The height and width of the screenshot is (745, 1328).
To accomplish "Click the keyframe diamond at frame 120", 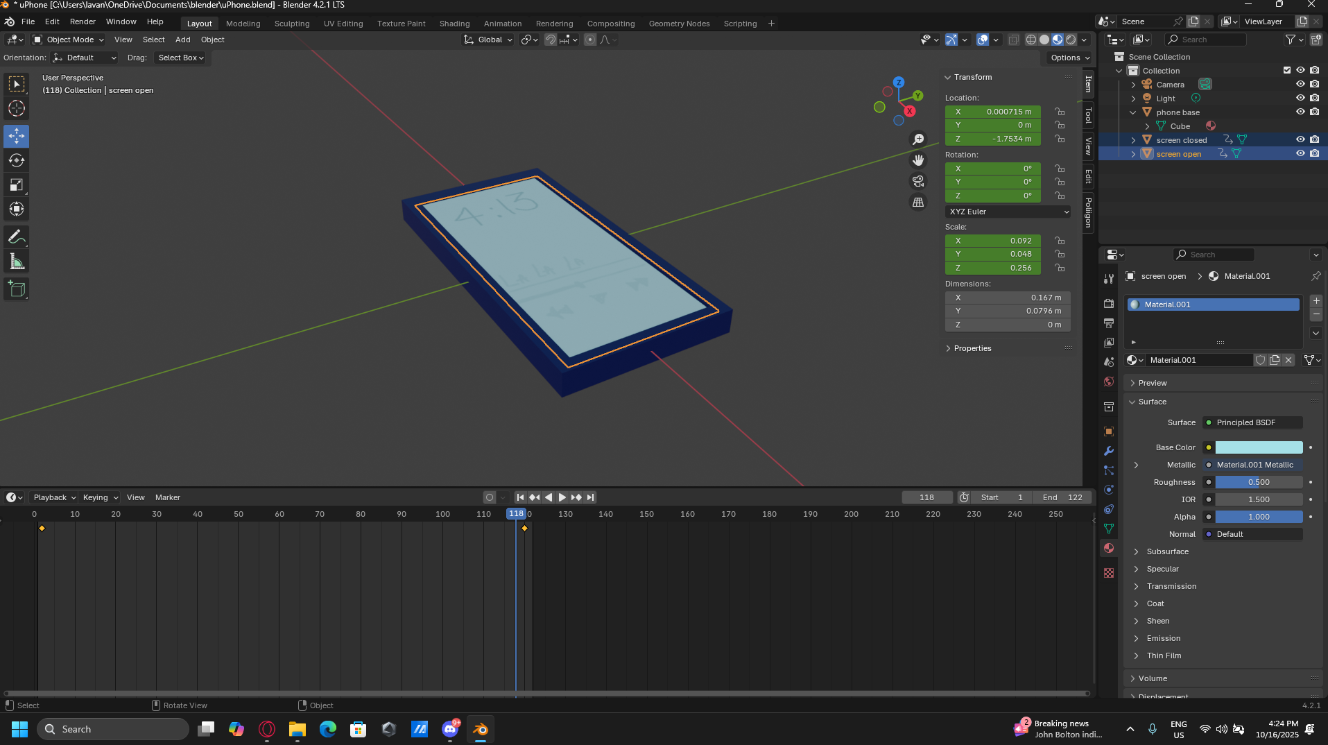I will 525,529.
